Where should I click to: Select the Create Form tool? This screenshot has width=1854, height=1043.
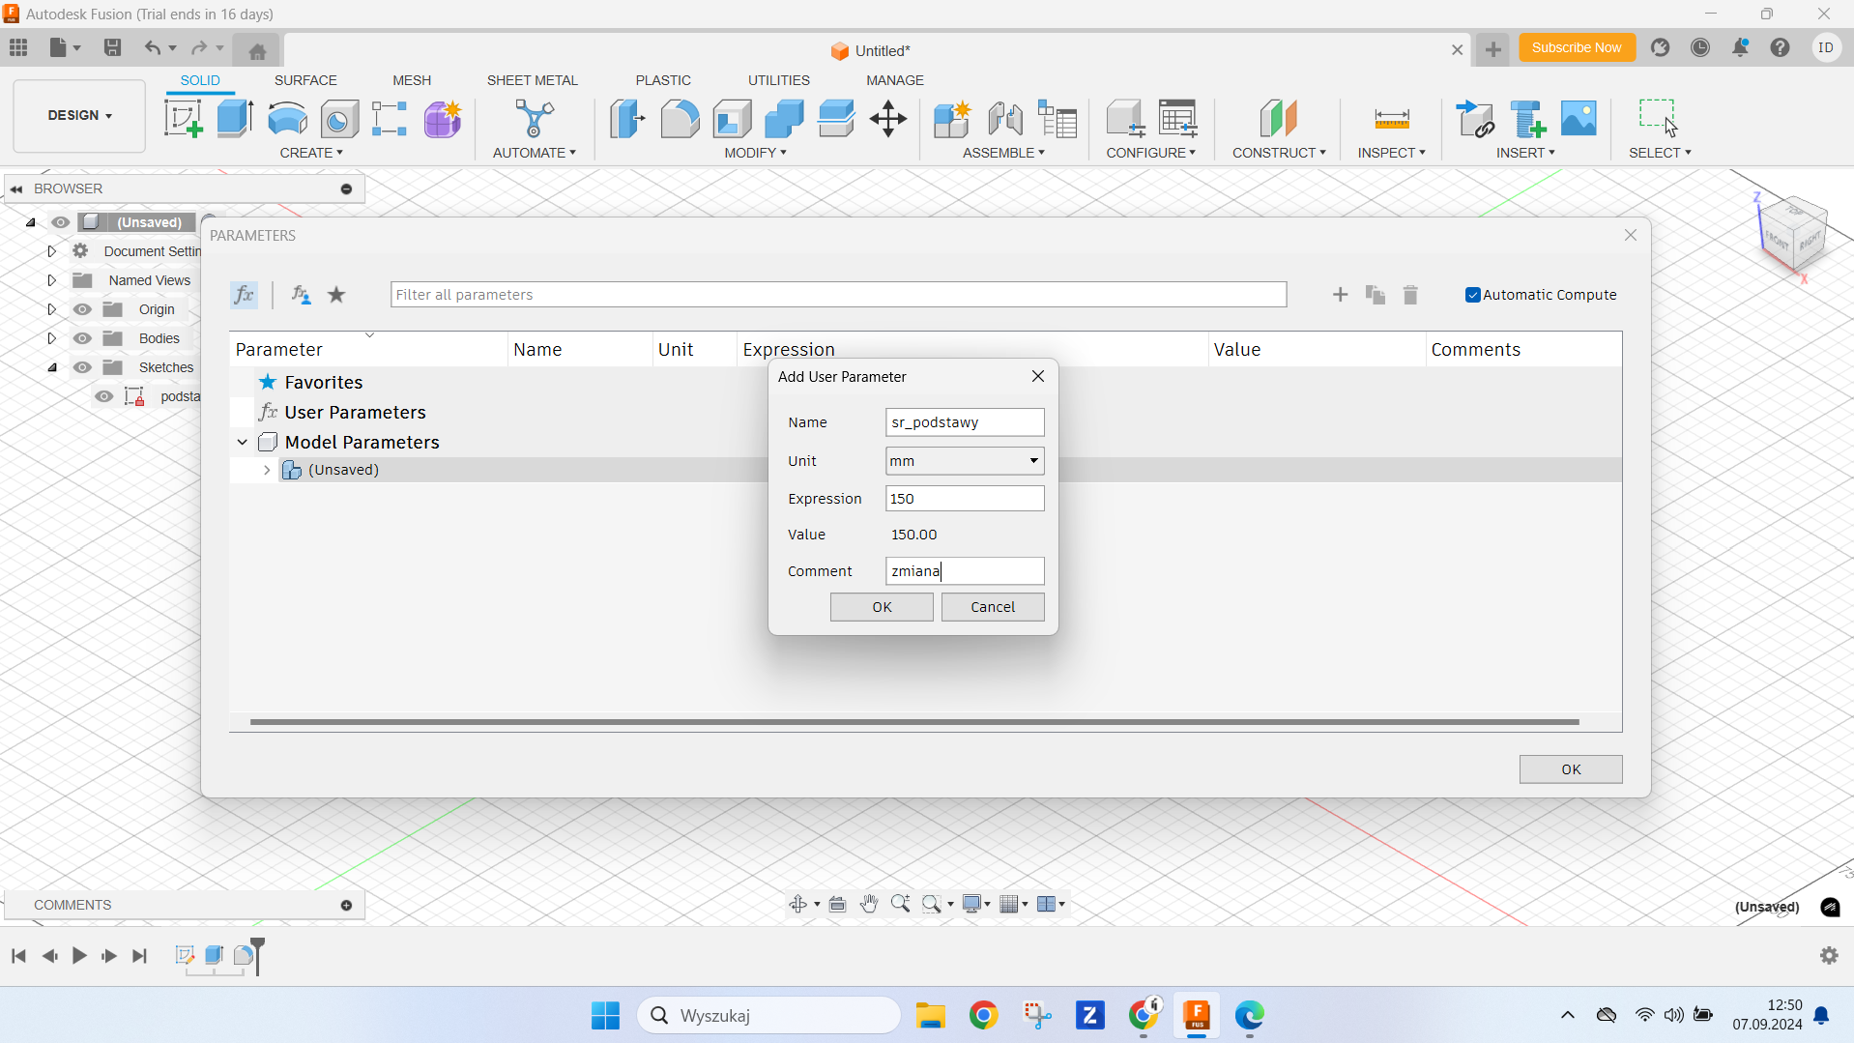(442, 119)
